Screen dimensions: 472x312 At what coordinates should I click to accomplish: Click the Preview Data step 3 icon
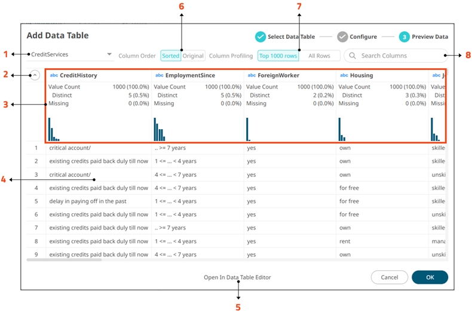[405, 36]
